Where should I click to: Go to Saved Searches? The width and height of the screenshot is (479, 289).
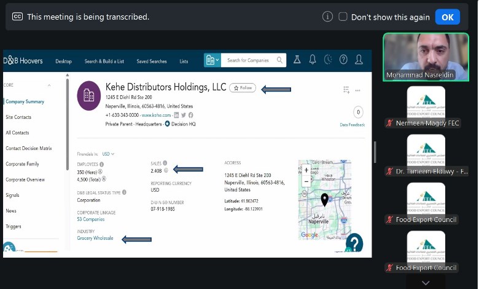coord(152,61)
